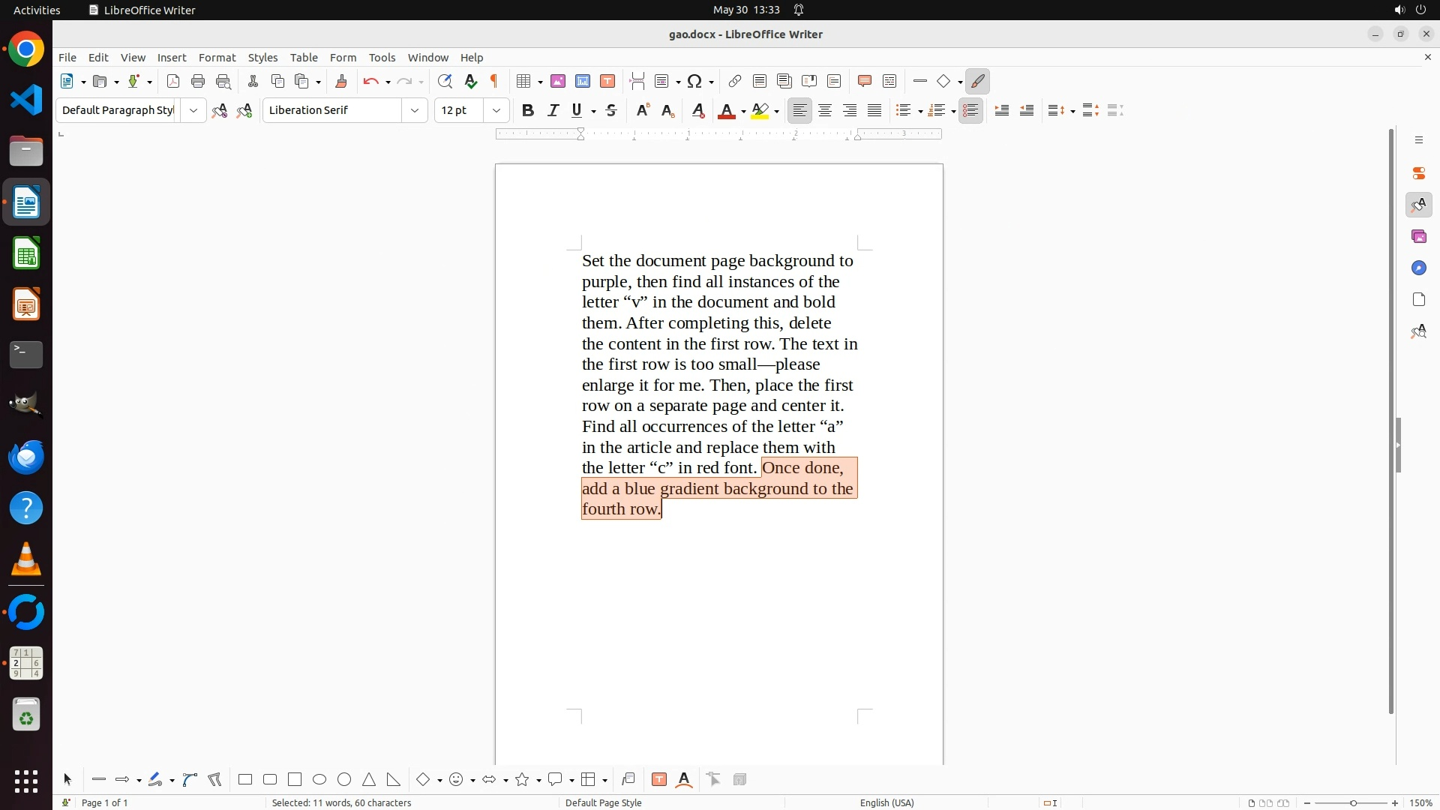Open the sidebar Navigator panel
The width and height of the screenshot is (1440, 810).
[x=1418, y=268]
